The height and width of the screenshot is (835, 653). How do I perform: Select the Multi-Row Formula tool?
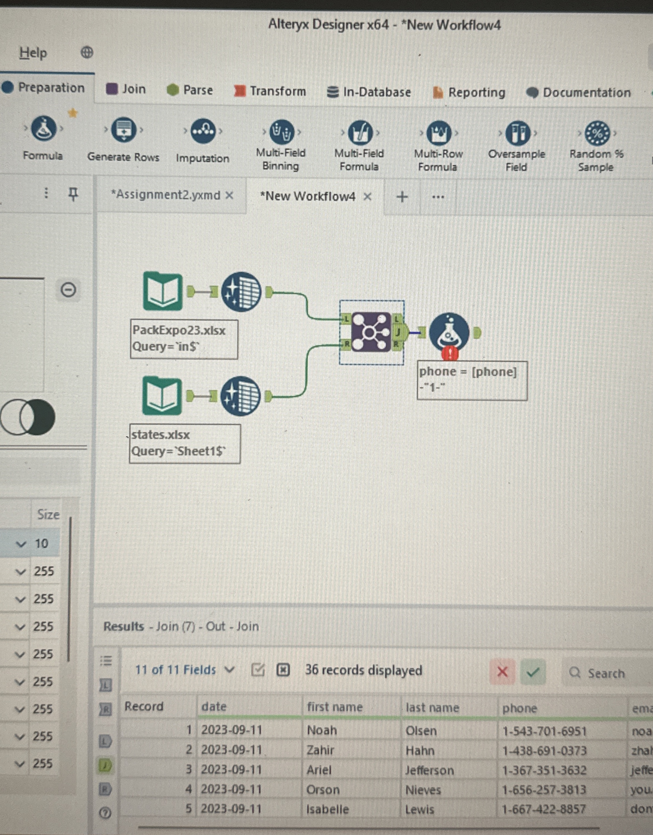(438, 132)
